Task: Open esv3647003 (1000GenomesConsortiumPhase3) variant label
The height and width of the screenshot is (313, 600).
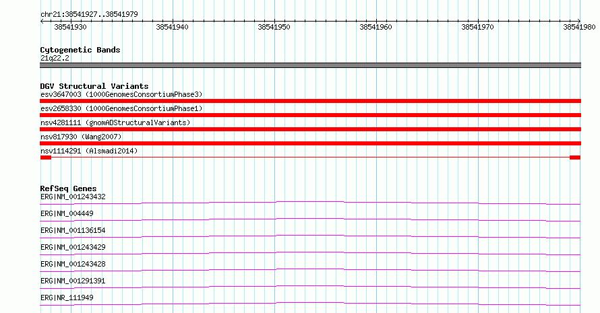Action: tap(121, 94)
